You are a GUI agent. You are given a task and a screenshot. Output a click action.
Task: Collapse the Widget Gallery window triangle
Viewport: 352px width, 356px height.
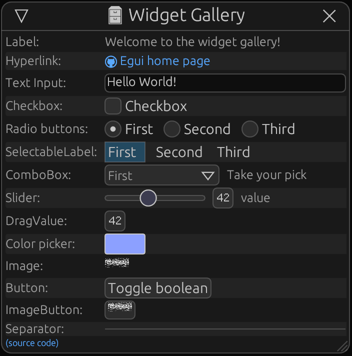(21, 16)
